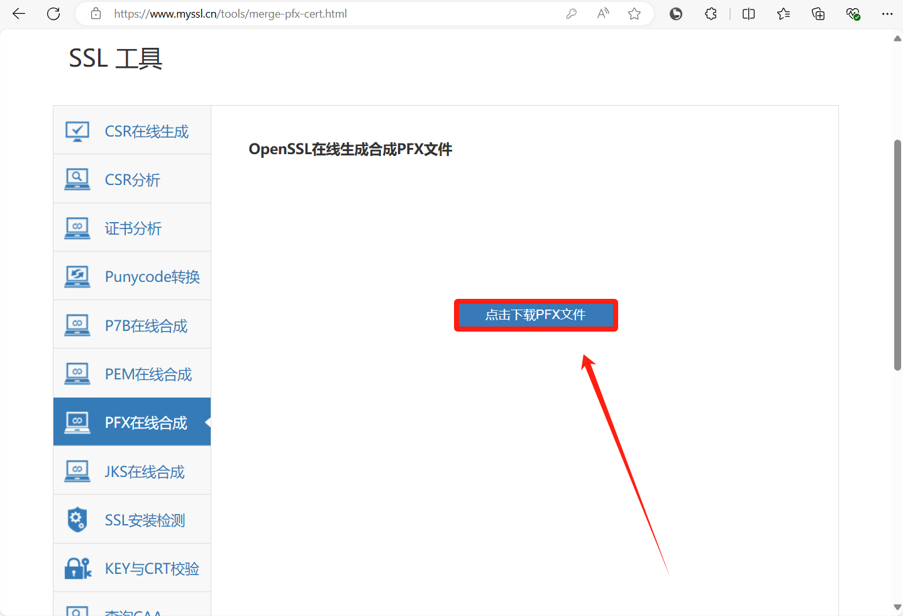Open the browser settings ellipsis menu

click(x=887, y=14)
